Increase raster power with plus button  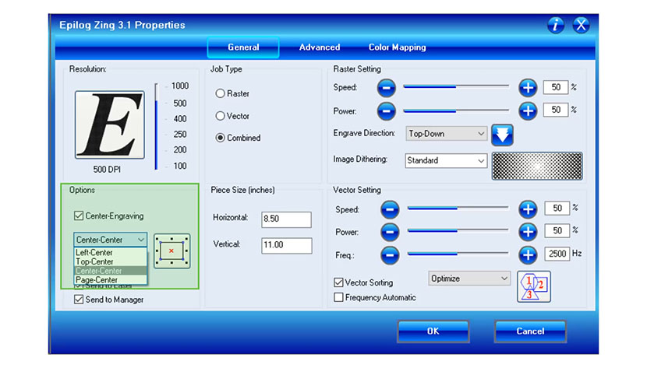(528, 110)
